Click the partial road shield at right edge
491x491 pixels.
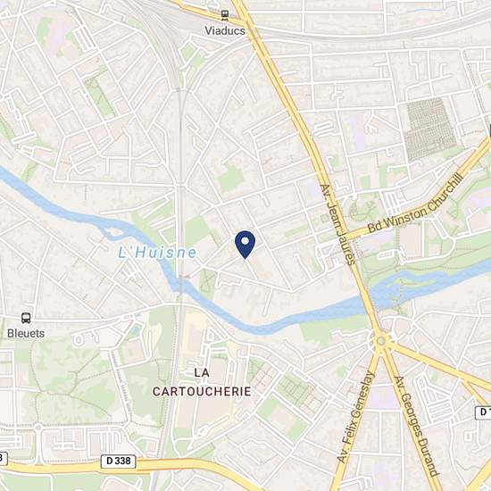coord(484,412)
